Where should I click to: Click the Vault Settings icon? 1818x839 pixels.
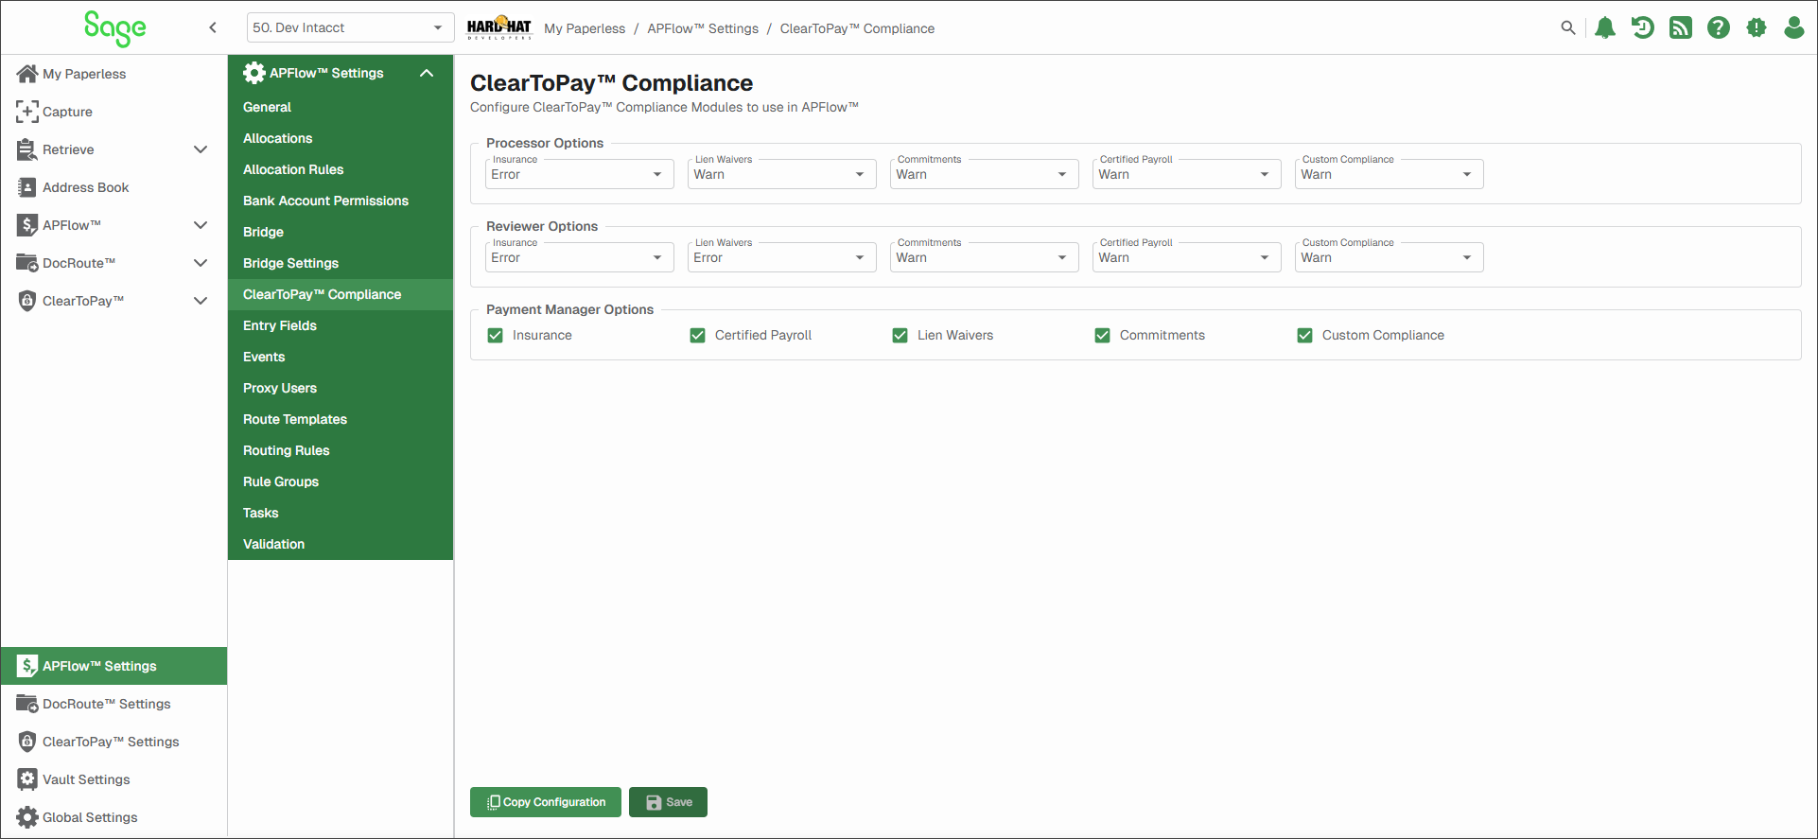pyautogui.click(x=27, y=779)
